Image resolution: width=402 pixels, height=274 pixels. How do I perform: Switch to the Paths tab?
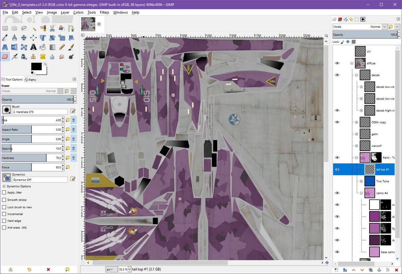(30, 80)
